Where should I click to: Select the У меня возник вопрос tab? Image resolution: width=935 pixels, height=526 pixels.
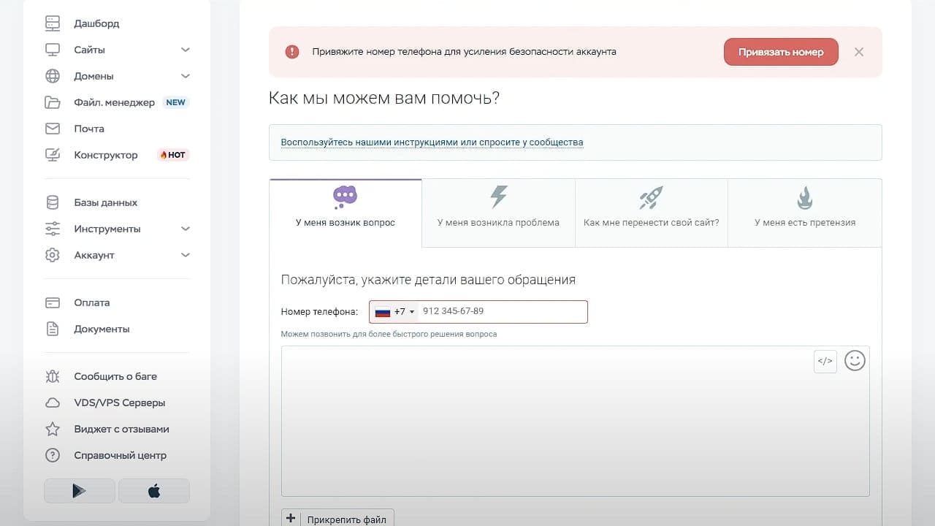(346, 213)
